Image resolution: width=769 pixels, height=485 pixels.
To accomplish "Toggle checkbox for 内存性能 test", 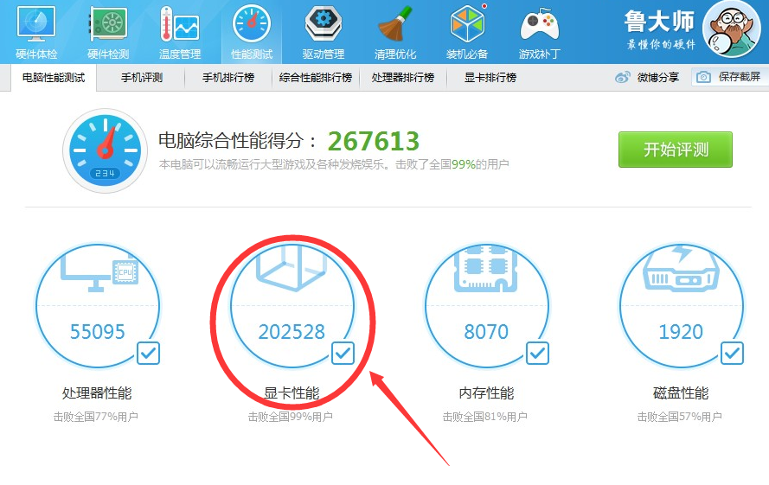I will pyautogui.click(x=537, y=353).
